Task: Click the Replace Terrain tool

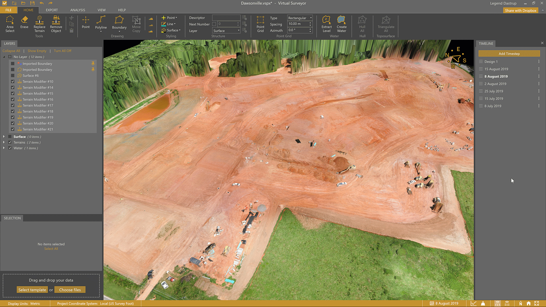Action: click(40, 24)
